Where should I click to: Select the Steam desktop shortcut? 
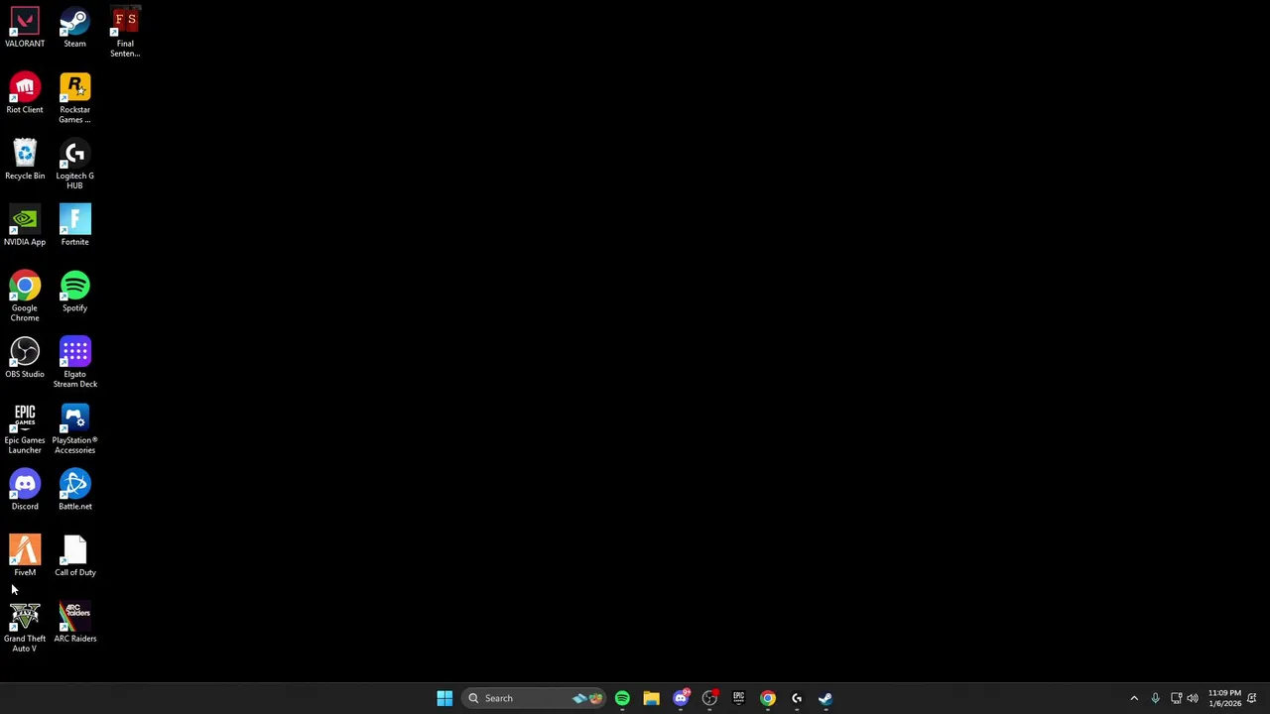(x=74, y=29)
